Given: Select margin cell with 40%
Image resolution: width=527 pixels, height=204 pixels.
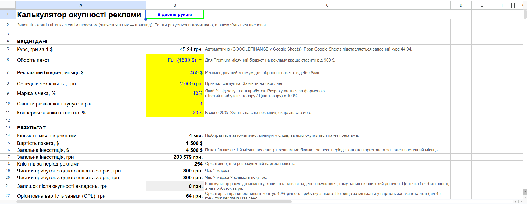Looking at the screenshot, I should click(175, 94).
